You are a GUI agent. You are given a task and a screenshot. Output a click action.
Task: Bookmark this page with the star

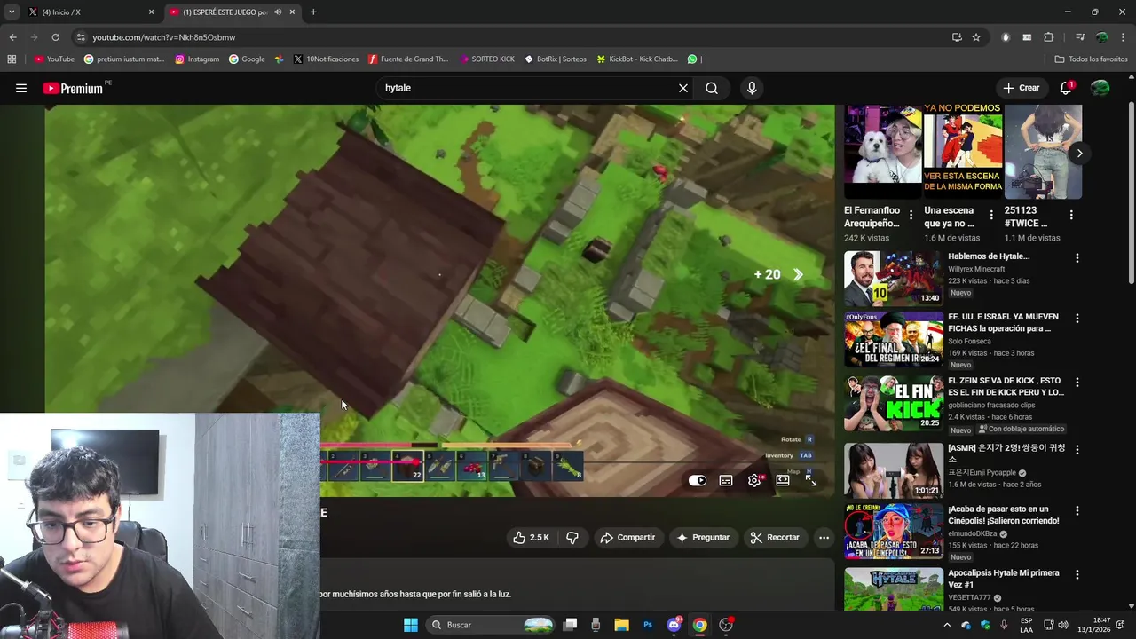tap(976, 37)
